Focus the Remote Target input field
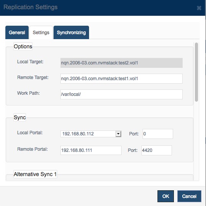 tap(122, 79)
